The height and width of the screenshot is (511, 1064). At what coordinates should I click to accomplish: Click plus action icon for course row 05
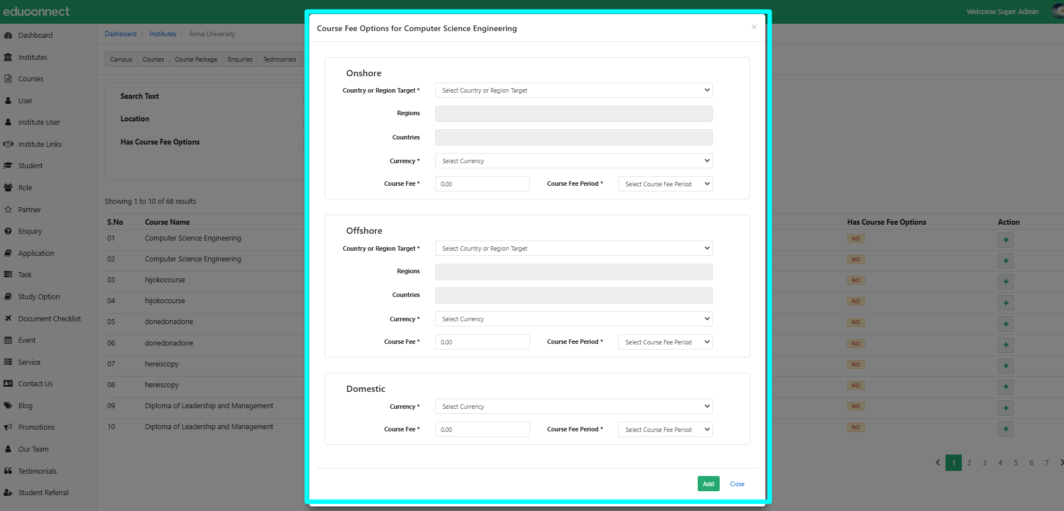coord(1006,324)
